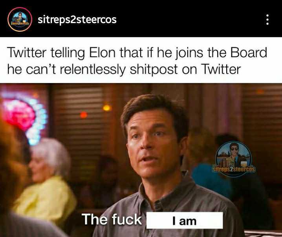The height and width of the screenshot is (237, 282).
Task: Click the yellow glowing light in the background
Action: click(107, 108)
